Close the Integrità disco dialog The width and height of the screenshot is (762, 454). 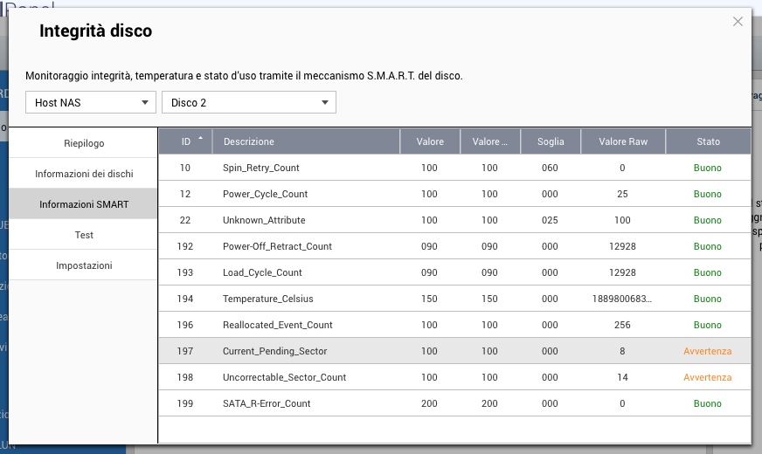[738, 22]
